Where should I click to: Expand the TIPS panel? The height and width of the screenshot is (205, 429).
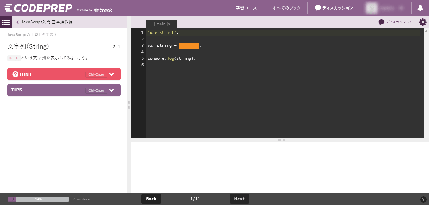112,90
